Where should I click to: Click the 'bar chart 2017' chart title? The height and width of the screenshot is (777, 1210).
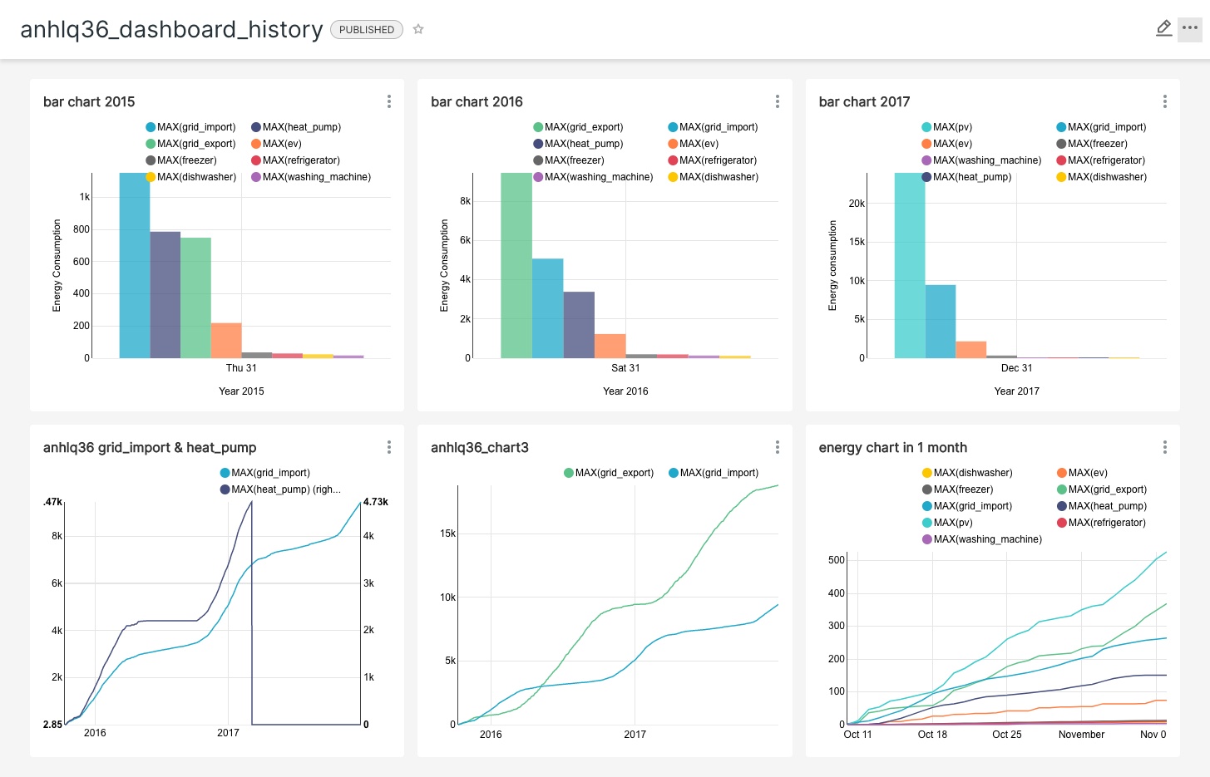click(864, 101)
